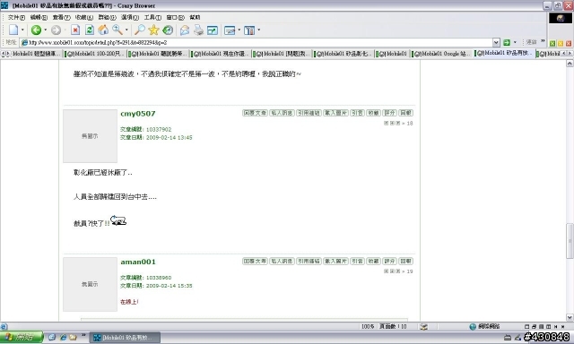574x344 pixels.
Task: Click the zoom magnifier with plus icon
Action: pyautogui.click(x=117, y=30)
